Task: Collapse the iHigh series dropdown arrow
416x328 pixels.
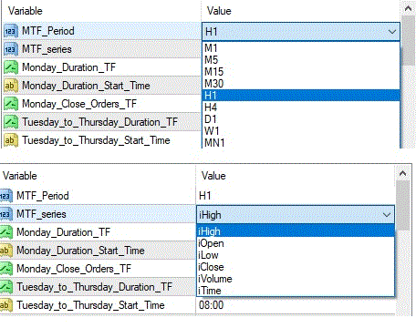Action: [387, 215]
